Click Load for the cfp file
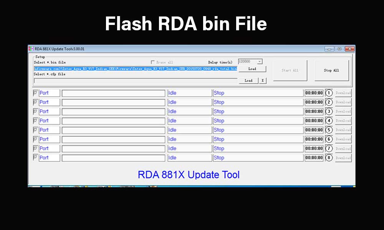Viewport: 384px width, 230px height. 248,80
